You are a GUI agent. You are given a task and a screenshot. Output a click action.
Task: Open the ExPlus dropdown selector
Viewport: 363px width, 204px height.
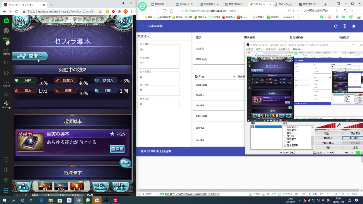tap(215, 76)
